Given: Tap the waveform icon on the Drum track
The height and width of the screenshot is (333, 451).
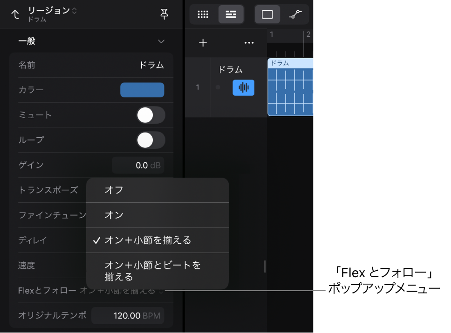Looking at the screenshot, I should tap(243, 87).
